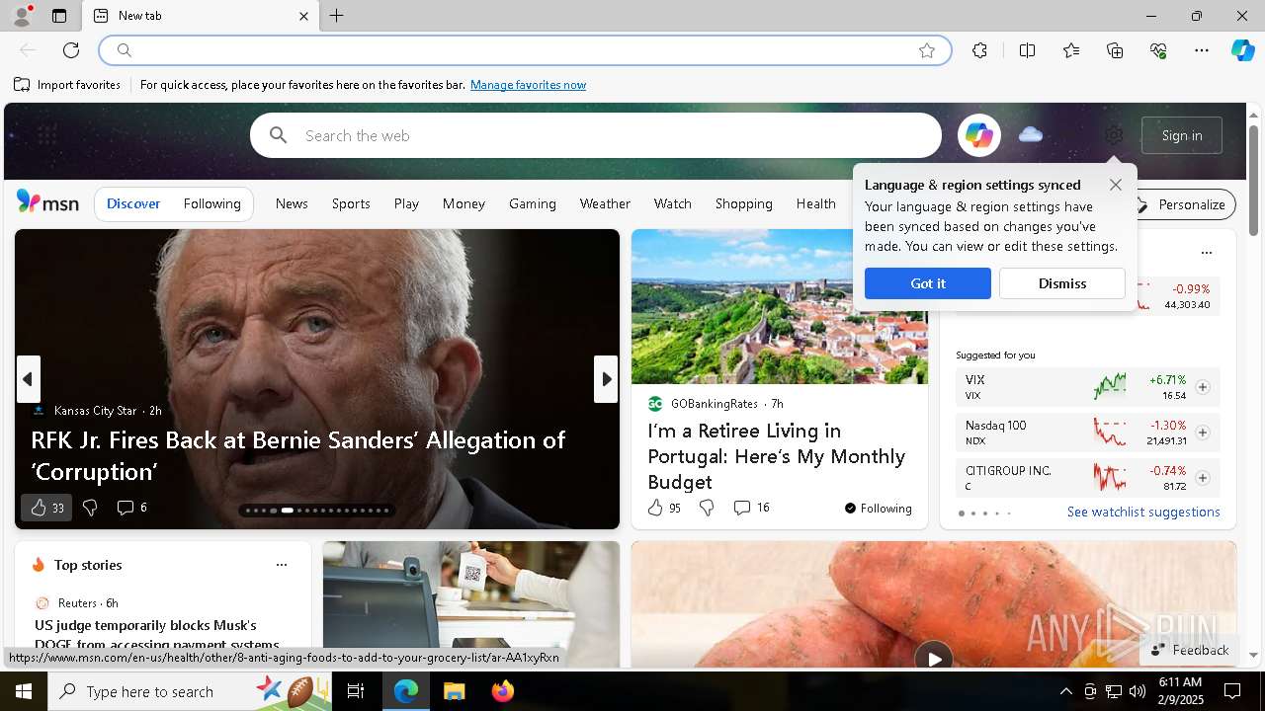
Task: Open the Windows Start menu
Action: (24, 691)
